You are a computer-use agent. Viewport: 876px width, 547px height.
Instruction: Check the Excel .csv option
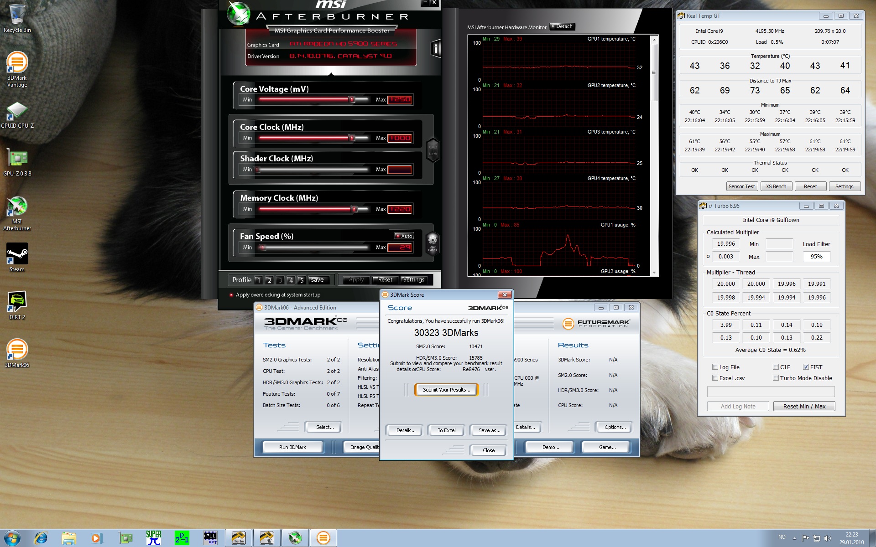[x=715, y=378]
